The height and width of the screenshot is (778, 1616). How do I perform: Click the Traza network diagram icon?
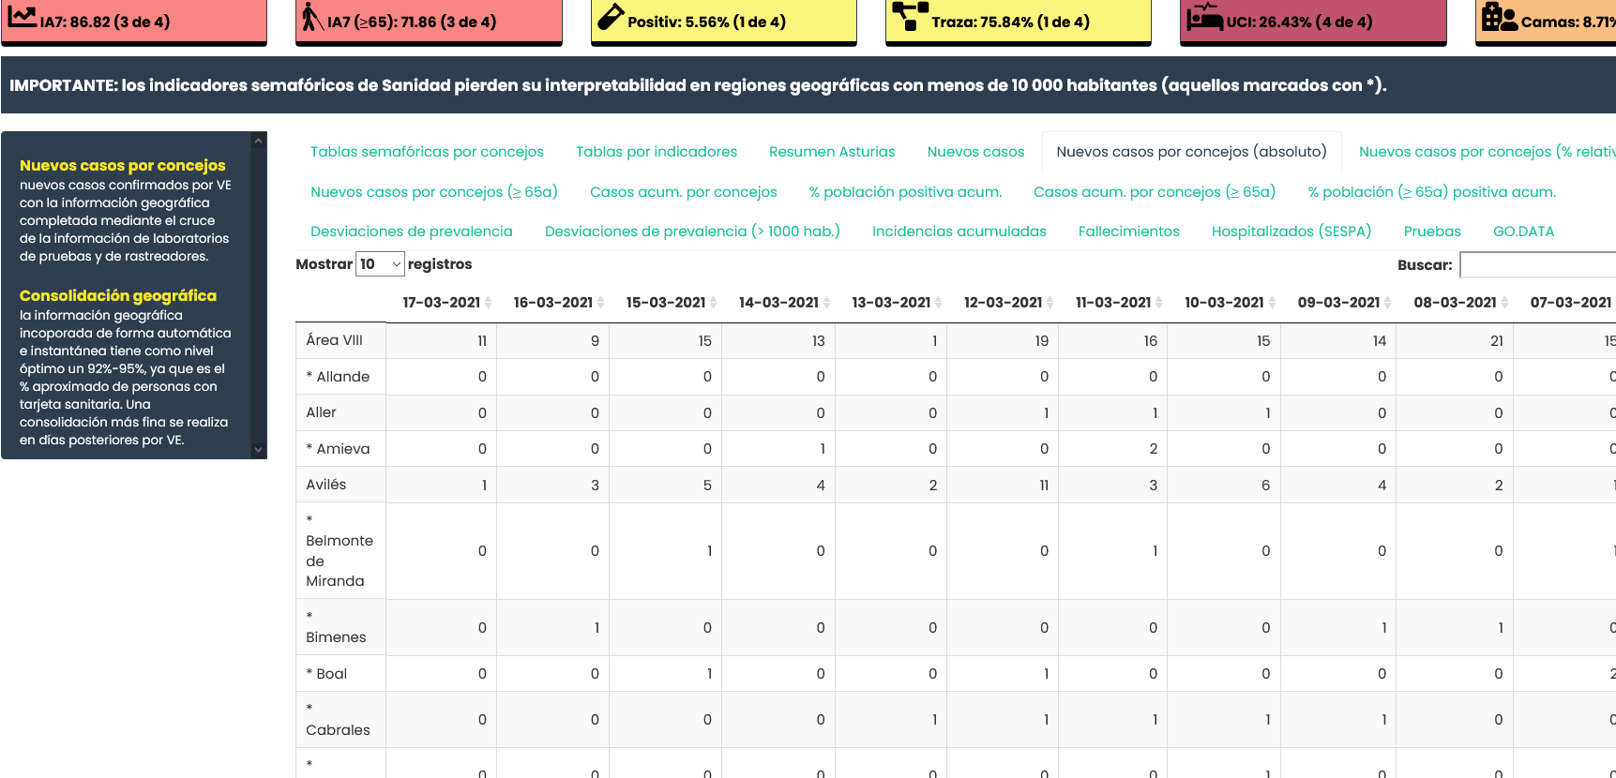tap(910, 16)
